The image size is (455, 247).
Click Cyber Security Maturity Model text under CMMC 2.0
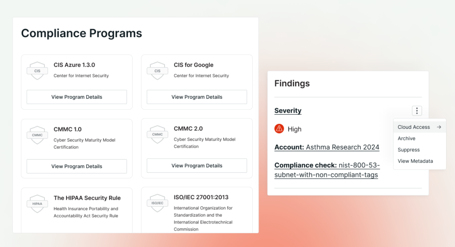[204, 143]
